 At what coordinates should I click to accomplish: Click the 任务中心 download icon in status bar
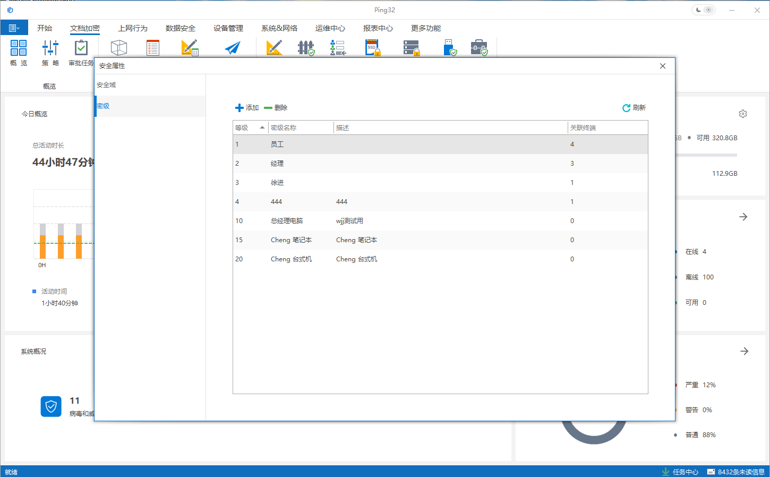pyautogui.click(x=665, y=472)
